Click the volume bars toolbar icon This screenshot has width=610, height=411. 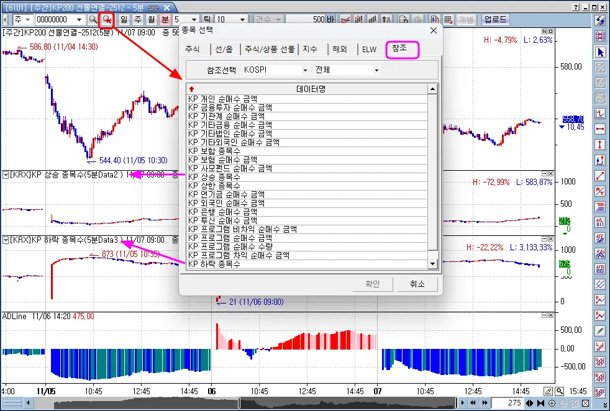point(372,19)
